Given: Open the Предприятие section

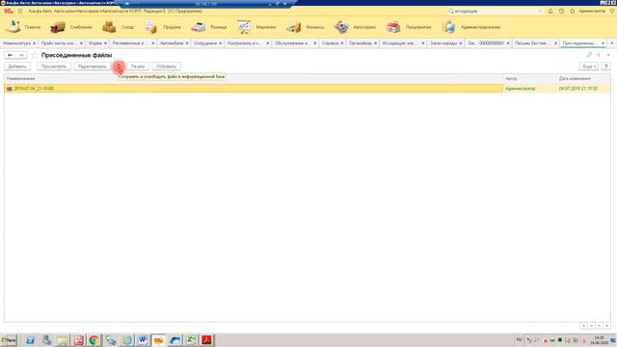Looking at the screenshot, I should tap(409, 27).
